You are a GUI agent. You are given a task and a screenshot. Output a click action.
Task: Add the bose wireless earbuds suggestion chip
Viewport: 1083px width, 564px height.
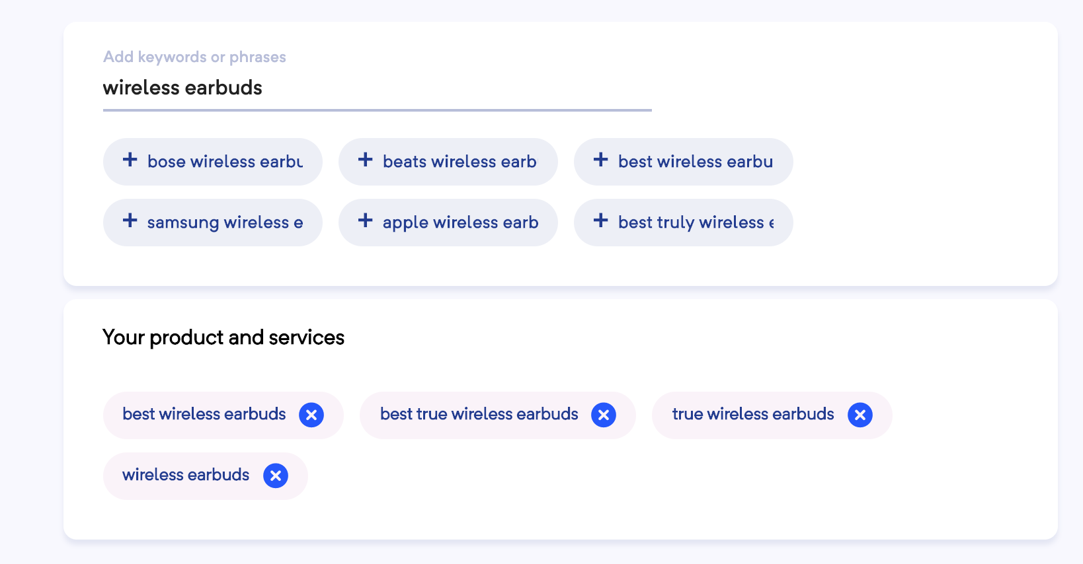[x=213, y=162]
